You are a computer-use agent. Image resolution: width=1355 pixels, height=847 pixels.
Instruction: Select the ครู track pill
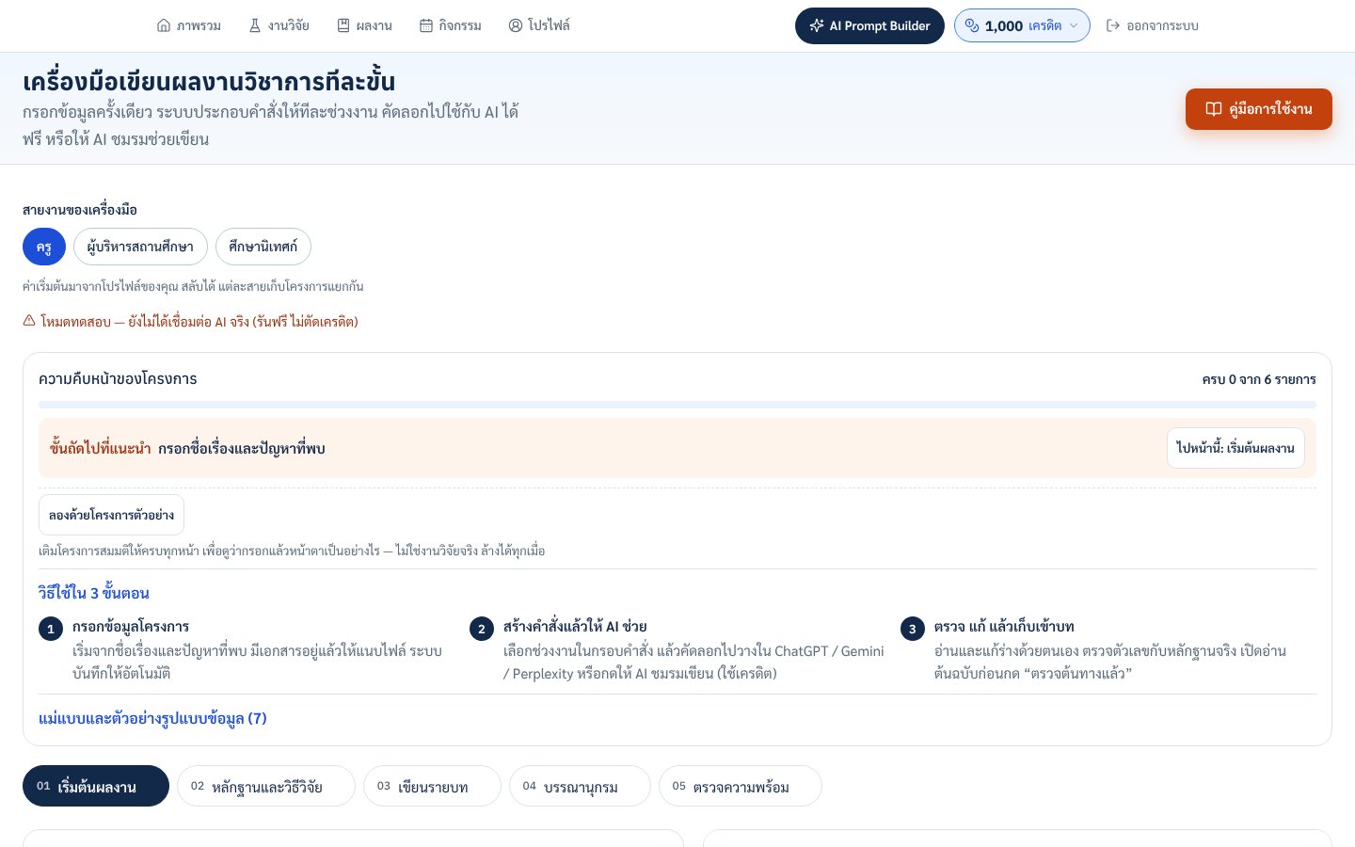click(x=44, y=247)
